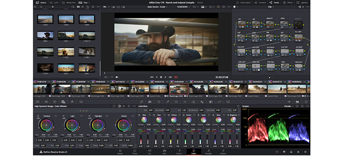
Task: Open the Dylan Rucker - Grade dropdown
Action: point(157,7)
